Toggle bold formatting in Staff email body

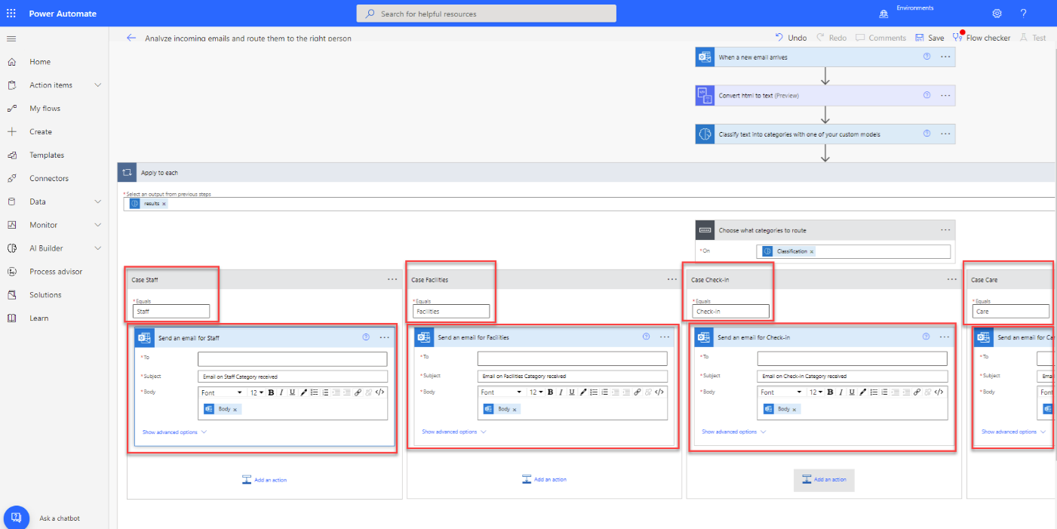[270, 392]
